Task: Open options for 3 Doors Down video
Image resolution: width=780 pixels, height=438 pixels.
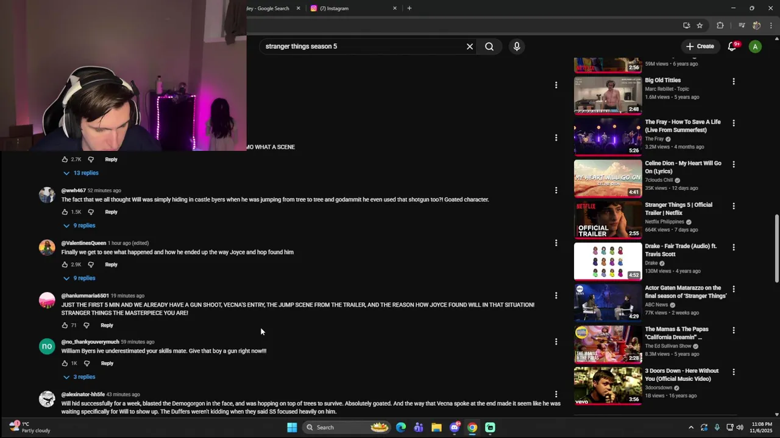Action: (x=733, y=372)
